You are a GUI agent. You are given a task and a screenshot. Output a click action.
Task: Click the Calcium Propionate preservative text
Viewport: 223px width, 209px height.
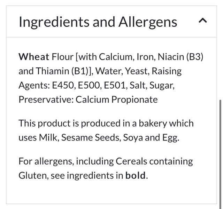(117, 99)
